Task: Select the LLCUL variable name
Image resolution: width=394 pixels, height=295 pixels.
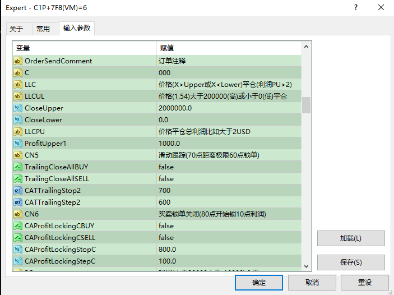Action: [x=34, y=96]
